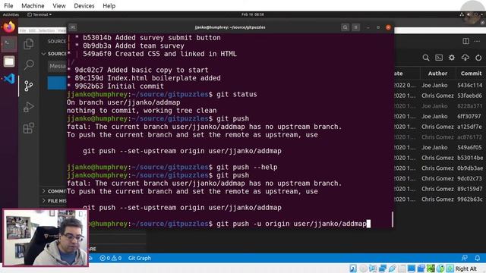Click the terminal scrollbar thumb
This screenshot has width=486, height=273.
coord(393,219)
